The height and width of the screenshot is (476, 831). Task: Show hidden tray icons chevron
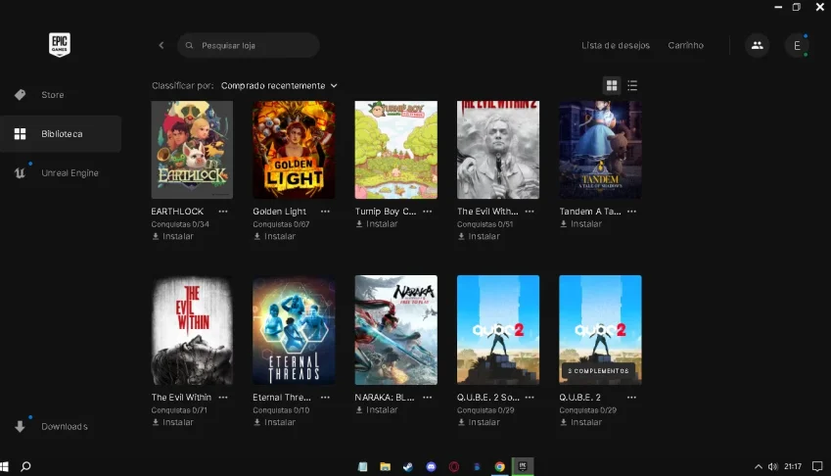[x=759, y=466]
